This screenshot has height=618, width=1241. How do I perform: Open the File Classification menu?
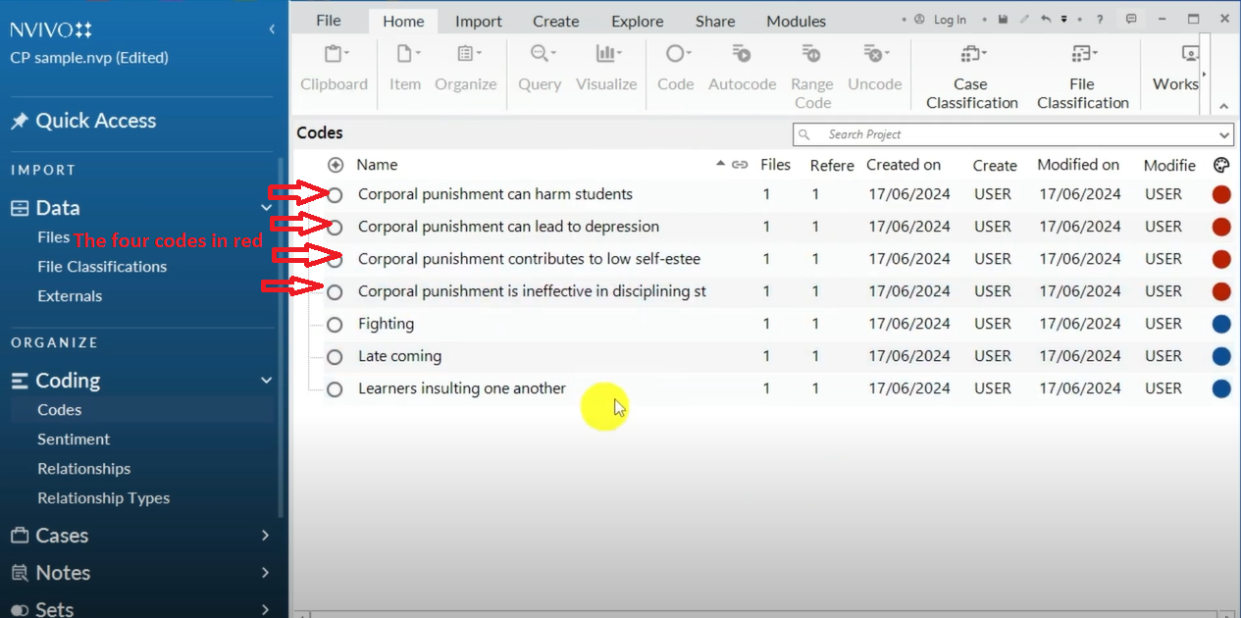[x=1083, y=76]
